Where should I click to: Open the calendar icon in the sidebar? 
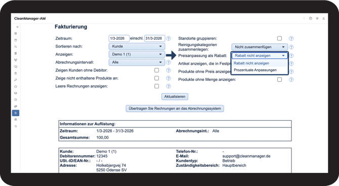[16, 40]
